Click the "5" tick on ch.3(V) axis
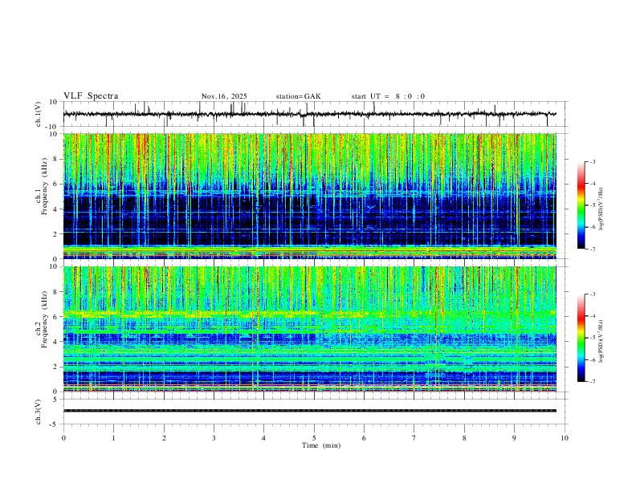This screenshot has height=491, width=636. (56, 400)
